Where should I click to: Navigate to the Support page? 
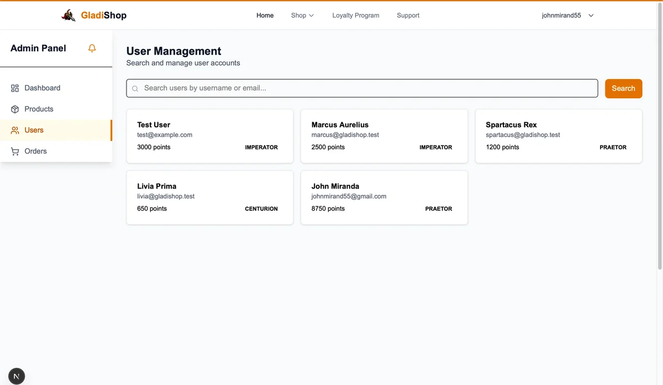pyautogui.click(x=408, y=15)
